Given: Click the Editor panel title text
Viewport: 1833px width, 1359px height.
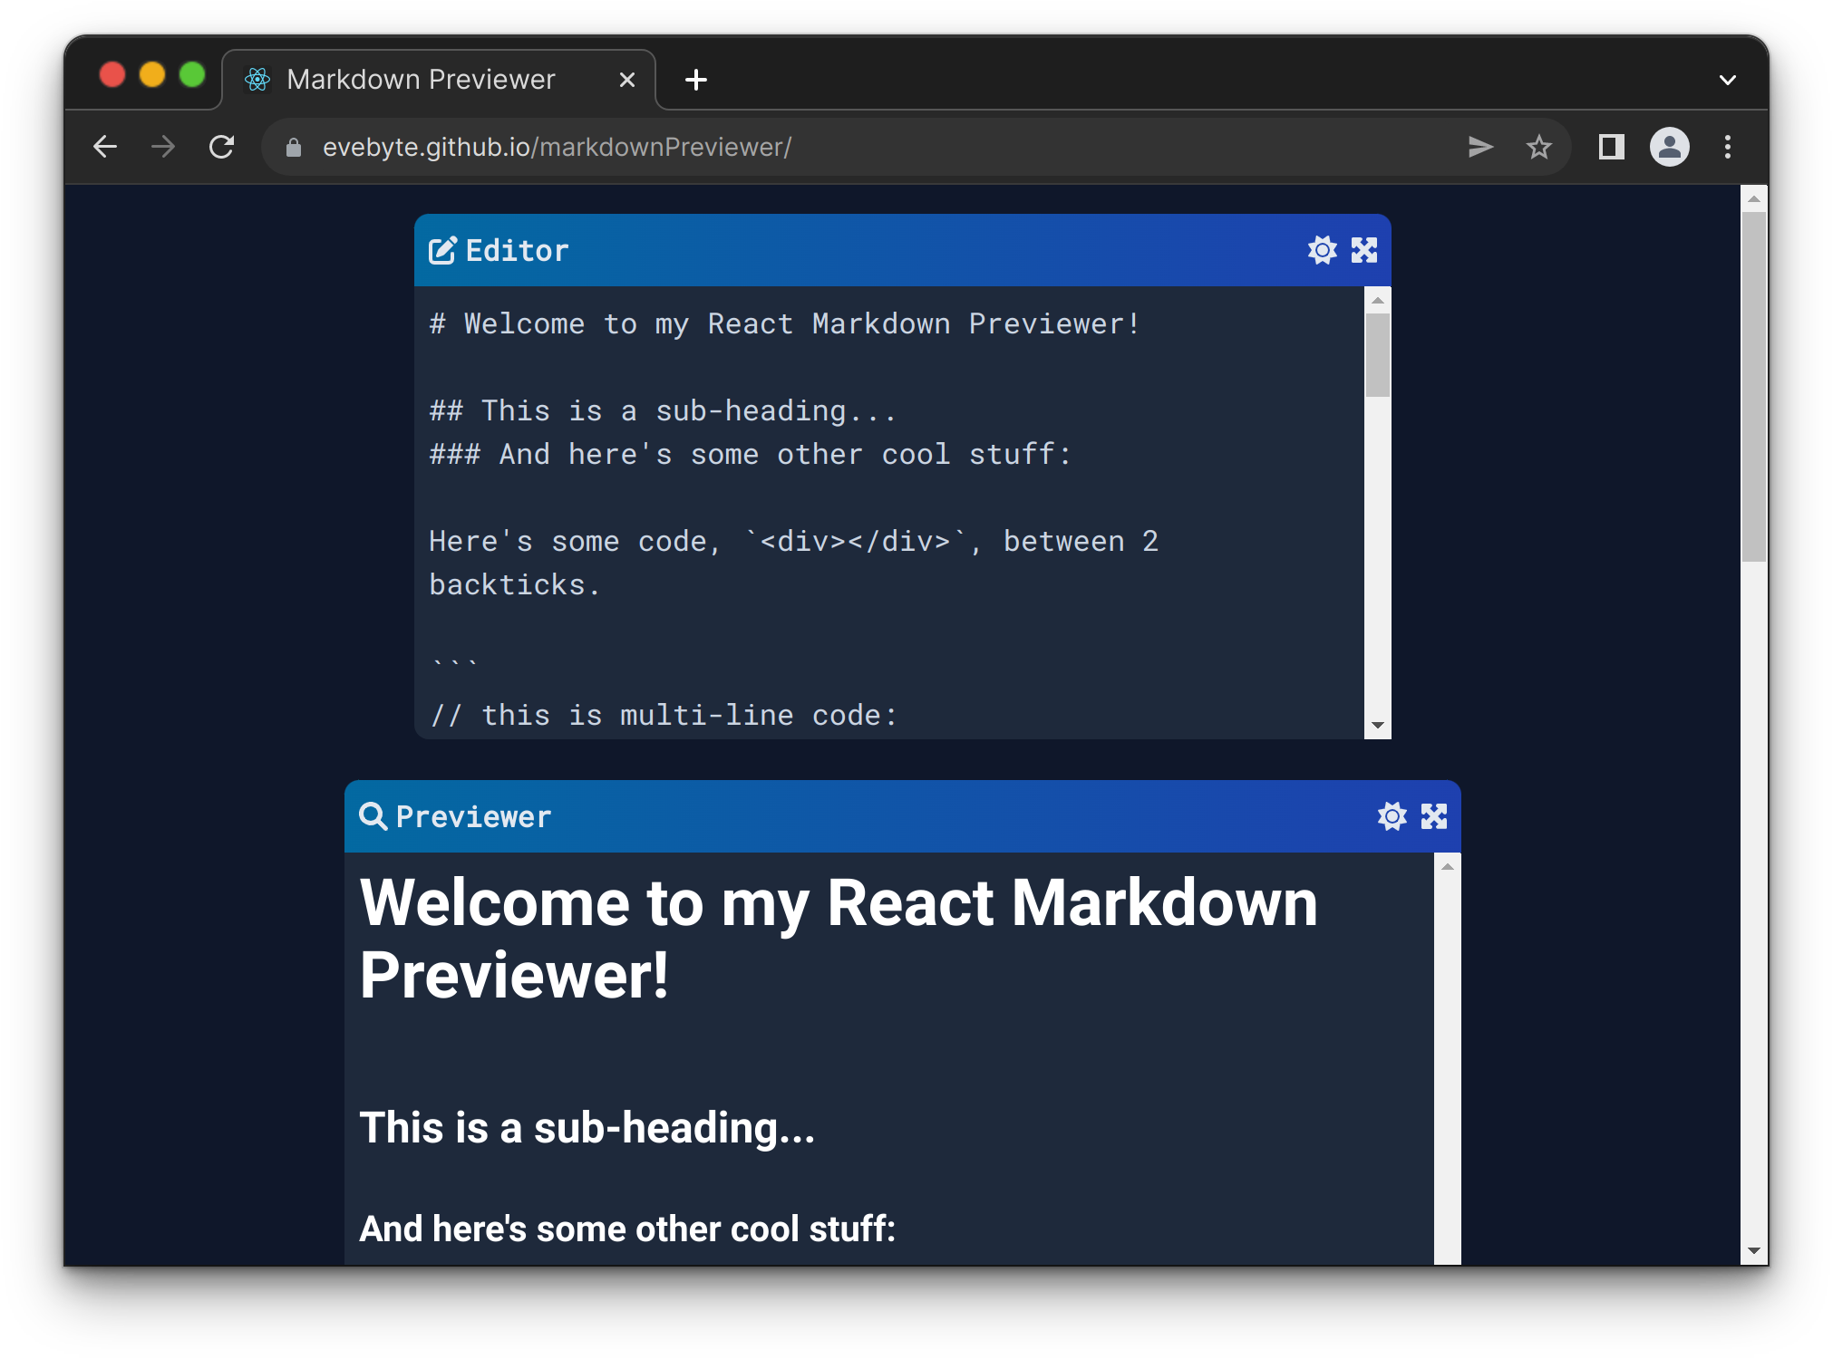Looking at the screenshot, I should pos(517,251).
